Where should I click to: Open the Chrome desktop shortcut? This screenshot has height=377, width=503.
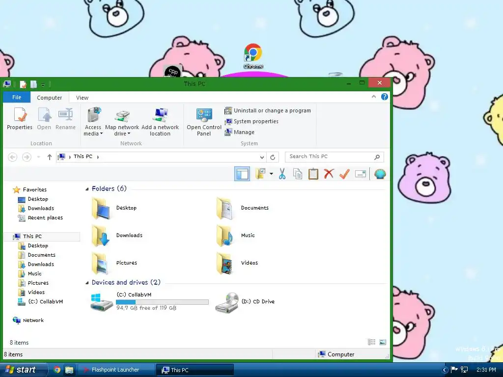[253, 56]
